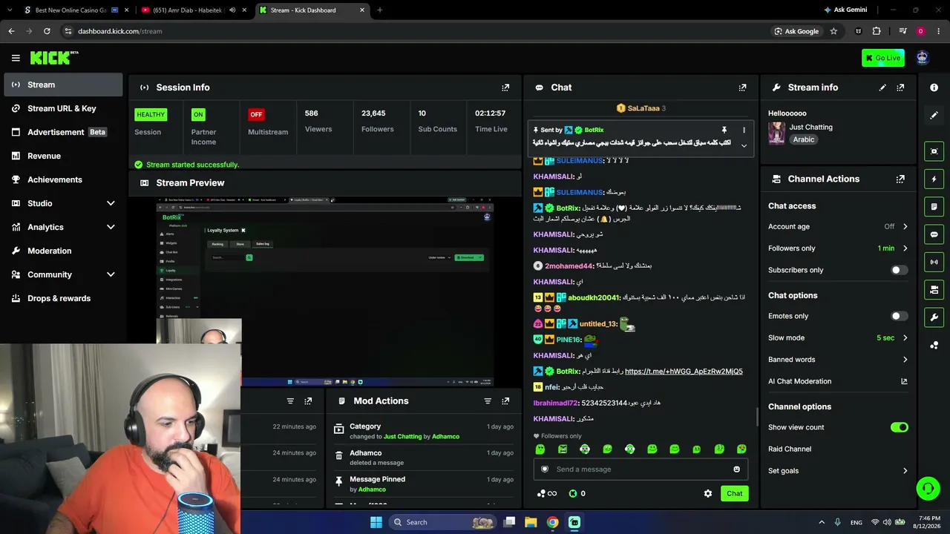This screenshot has height=534, width=950.
Task: Open Windows Start menu
Action: [376, 522]
